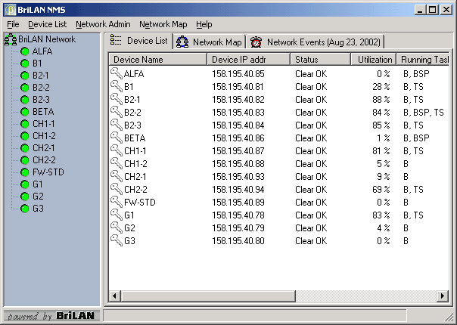Click the BriLAN Network root tree icon

click(11, 39)
